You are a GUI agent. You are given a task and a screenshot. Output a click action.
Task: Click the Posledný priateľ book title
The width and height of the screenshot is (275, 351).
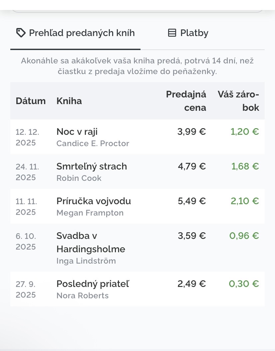[93, 284]
